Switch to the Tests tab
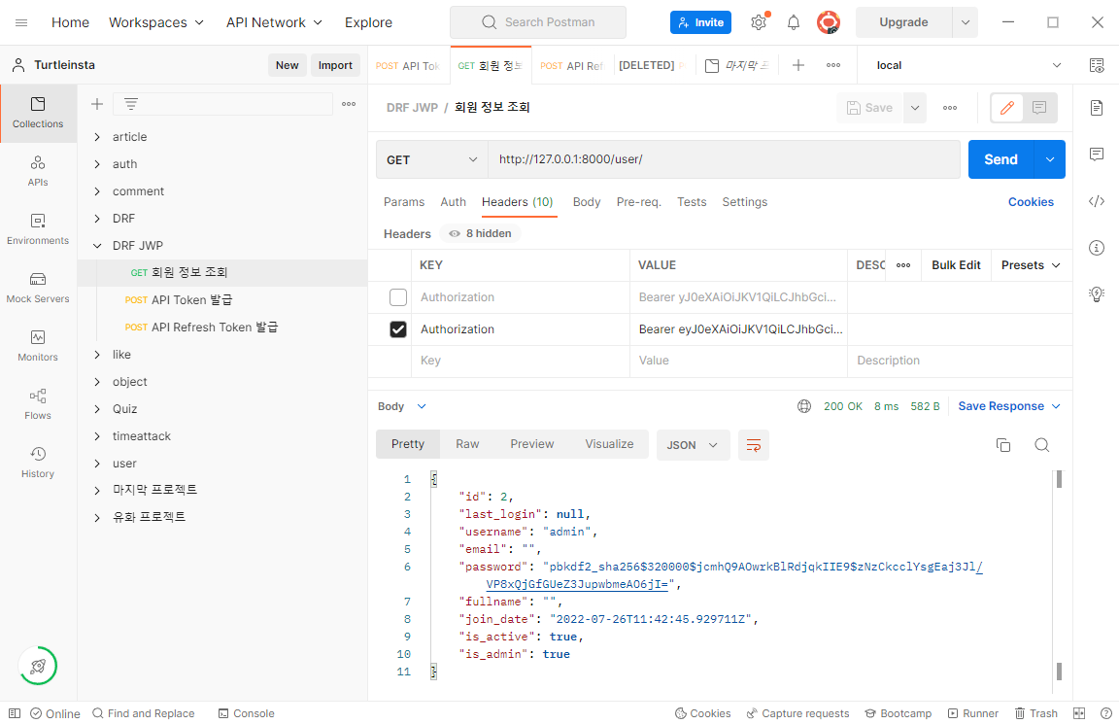 tap(692, 202)
